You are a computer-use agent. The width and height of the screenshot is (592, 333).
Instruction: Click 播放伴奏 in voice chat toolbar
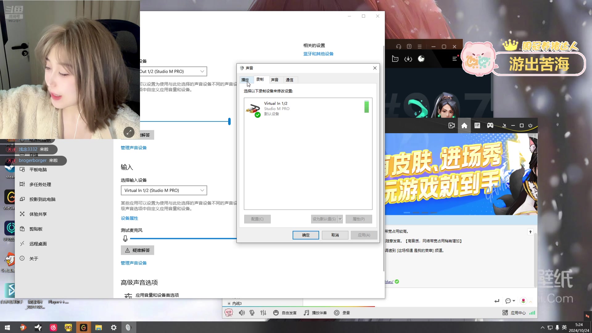click(315, 313)
